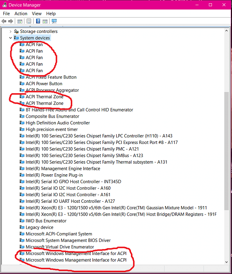Click the Forward arrow toolbar icon
This screenshot has height=274, width=232.
tap(11, 21)
